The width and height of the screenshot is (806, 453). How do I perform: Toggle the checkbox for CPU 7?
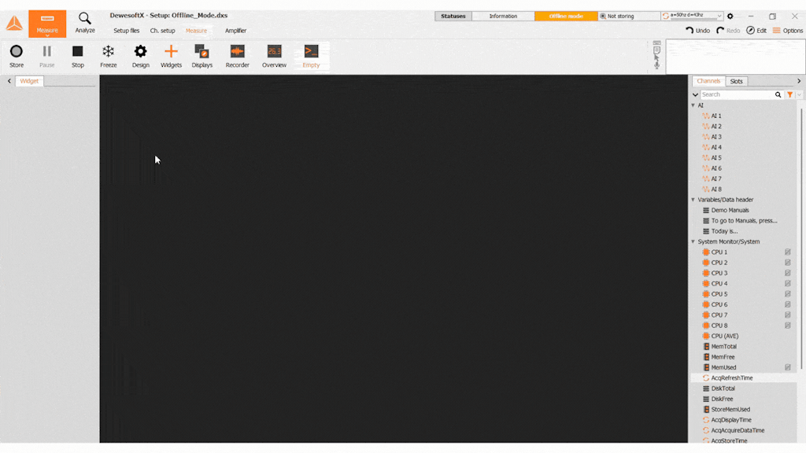tap(787, 315)
